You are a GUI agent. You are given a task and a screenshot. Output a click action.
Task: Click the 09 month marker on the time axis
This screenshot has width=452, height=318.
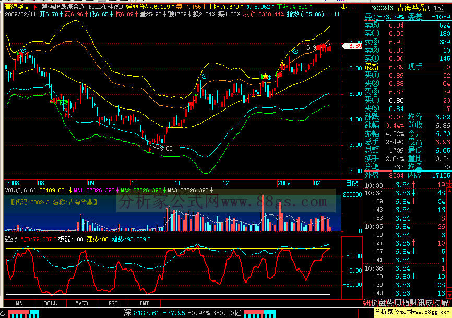point(91,183)
